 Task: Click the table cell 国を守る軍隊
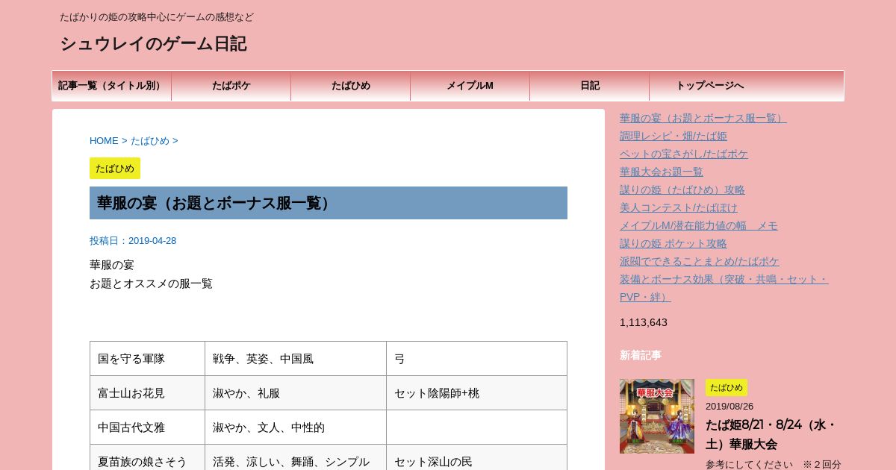click(x=148, y=359)
